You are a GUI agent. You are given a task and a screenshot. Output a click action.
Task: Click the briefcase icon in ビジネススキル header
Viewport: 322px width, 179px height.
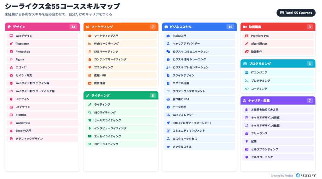[x=166, y=27]
